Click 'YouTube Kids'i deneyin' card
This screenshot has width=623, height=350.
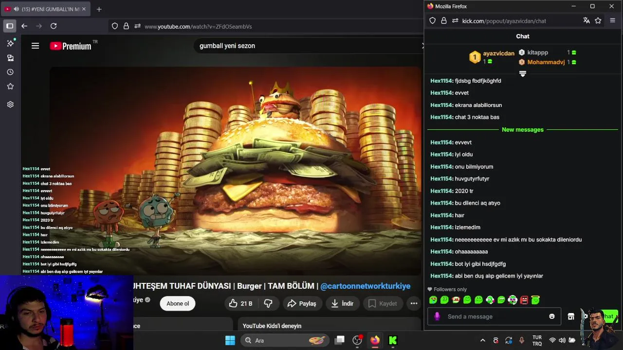click(x=329, y=324)
